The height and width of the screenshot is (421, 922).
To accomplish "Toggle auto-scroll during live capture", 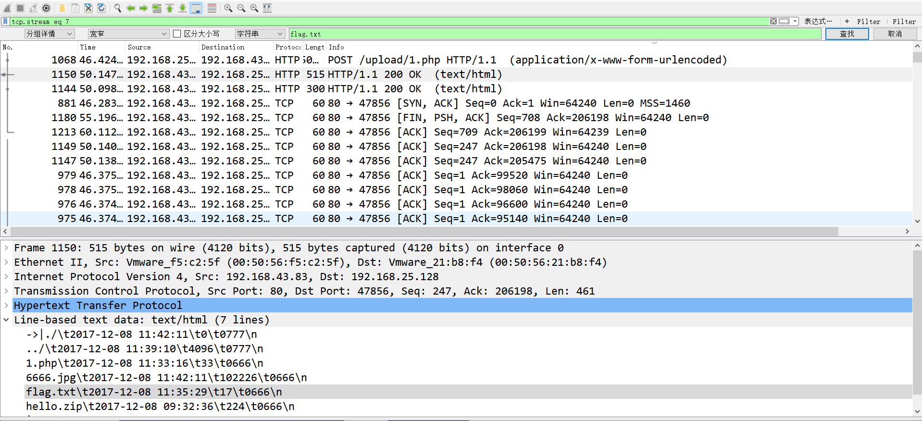I will 196,8.
